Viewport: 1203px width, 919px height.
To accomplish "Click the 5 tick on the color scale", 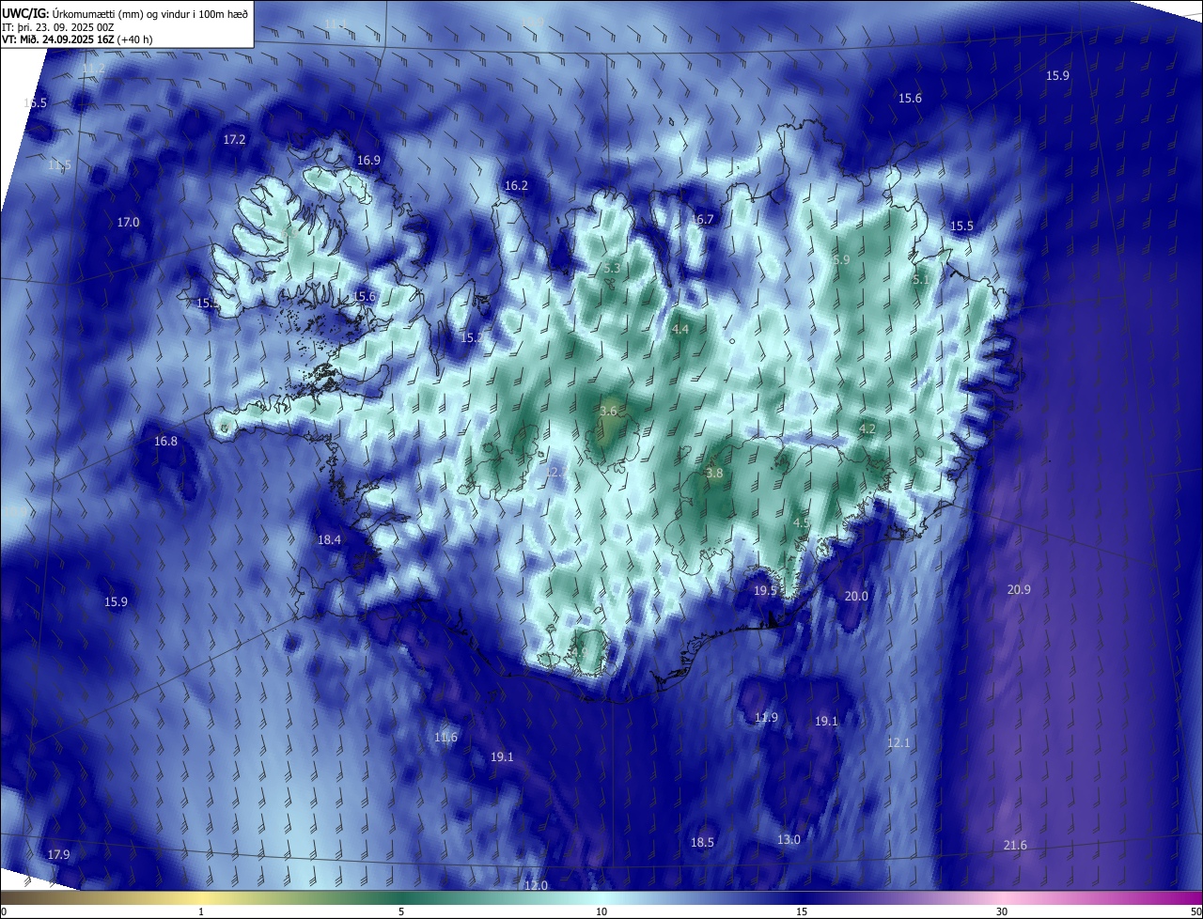I will pos(401,911).
